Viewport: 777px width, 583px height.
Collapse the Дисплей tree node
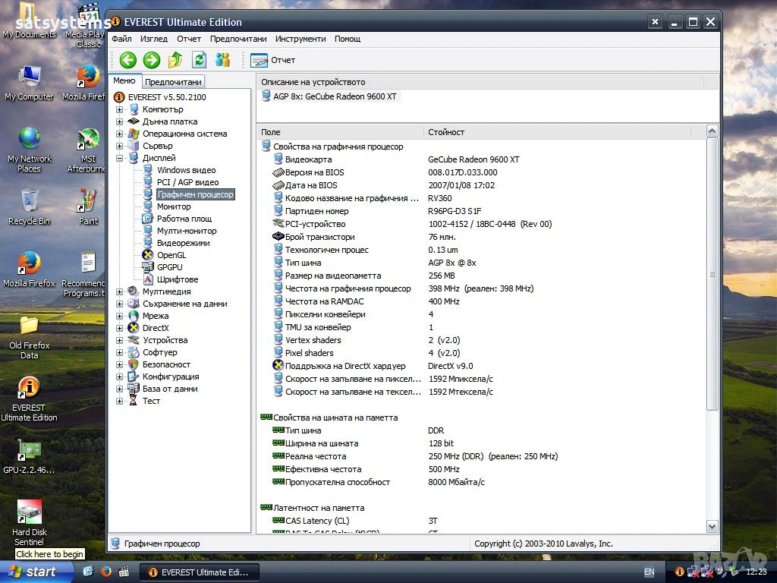tap(119, 158)
